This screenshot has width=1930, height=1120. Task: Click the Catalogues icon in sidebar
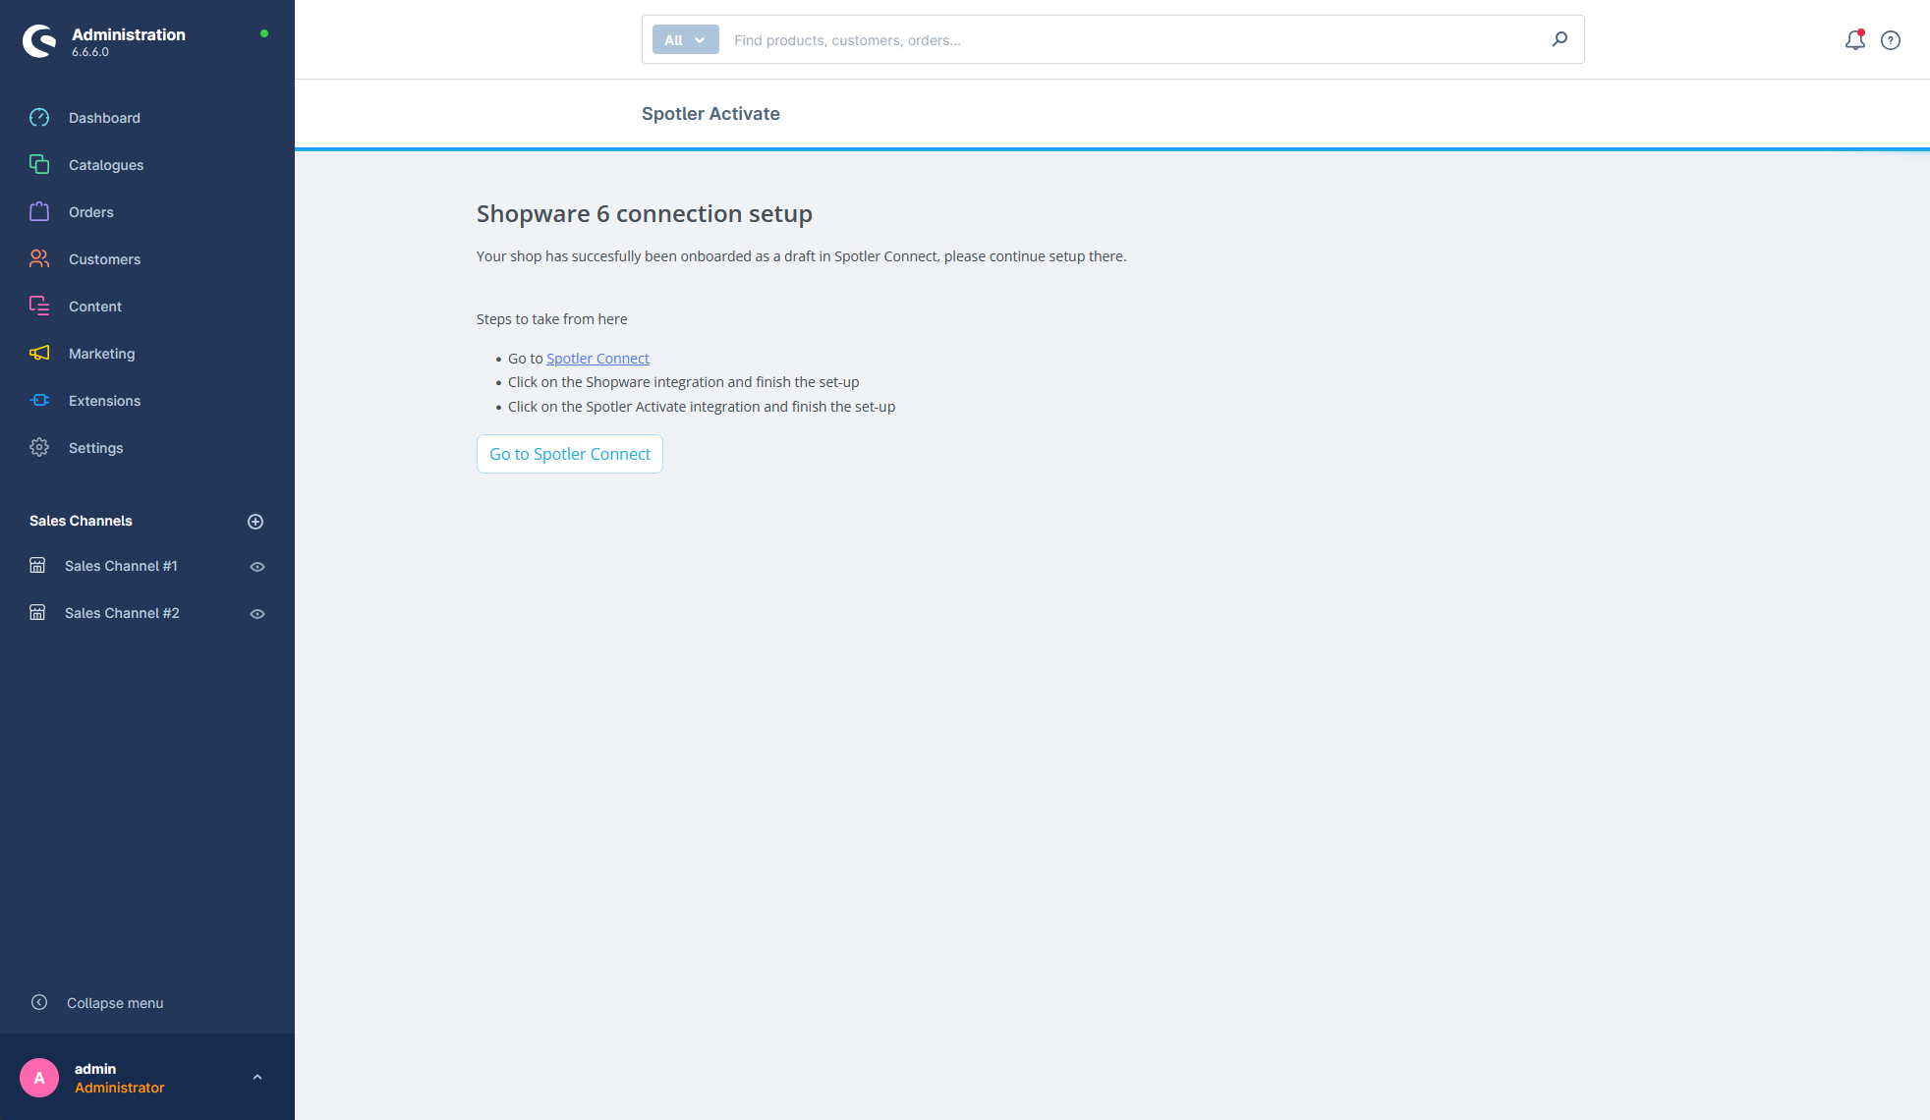click(x=39, y=165)
